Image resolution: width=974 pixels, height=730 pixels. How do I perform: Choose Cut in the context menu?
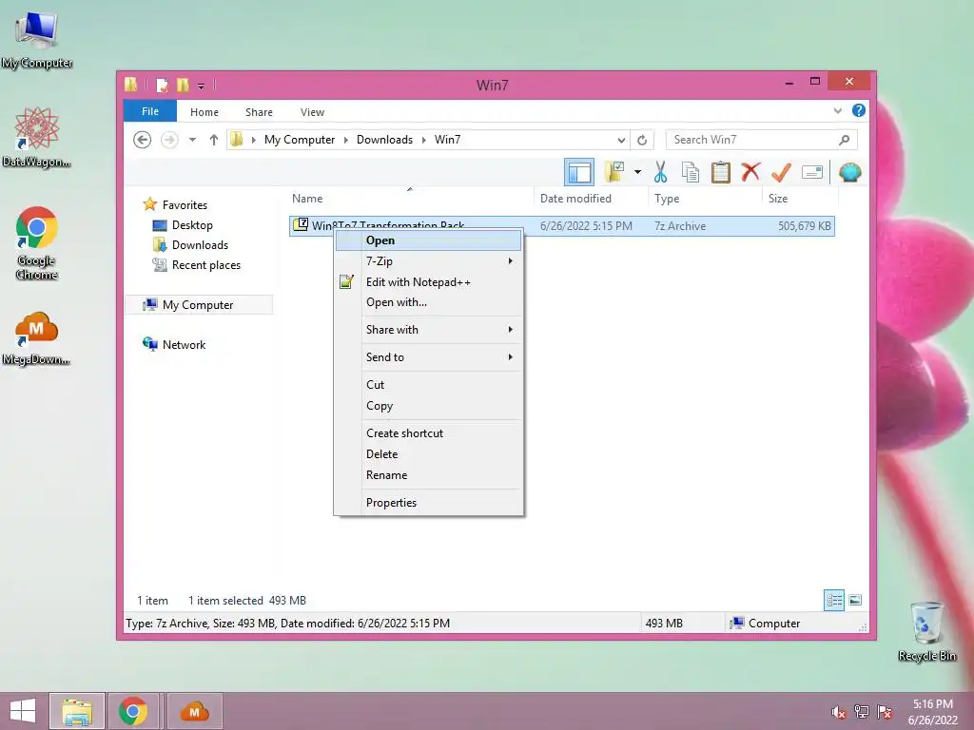pos(429,385)
